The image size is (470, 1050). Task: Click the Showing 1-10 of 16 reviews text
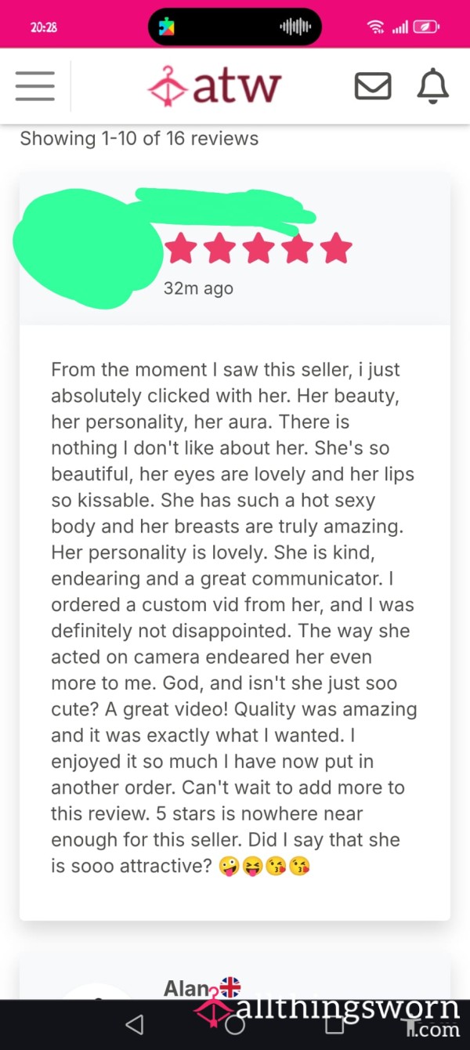pyautogui.click(x=139, y=139)
